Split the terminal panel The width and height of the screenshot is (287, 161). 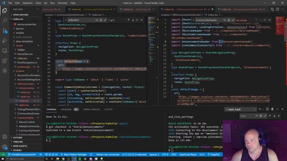(267, 109)
